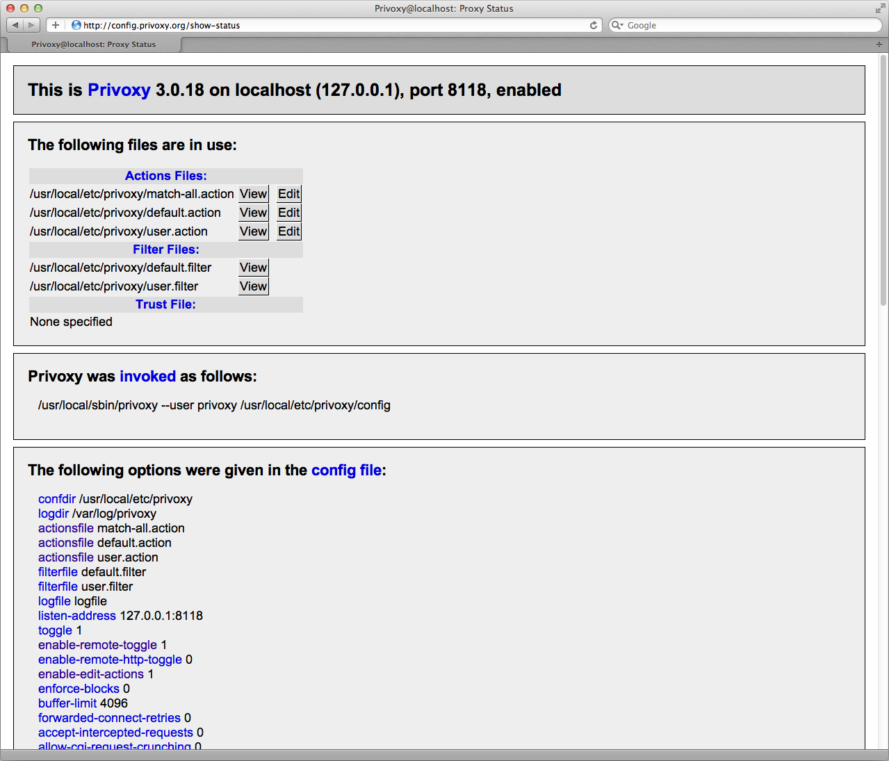Viewport: 889px width, 761px height.
Task: Click the /usr/local/etc/privoxy/user.action path text
Action: 119,231
